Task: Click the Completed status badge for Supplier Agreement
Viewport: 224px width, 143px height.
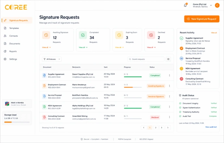Action: click(155, 75)
